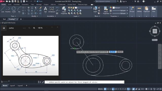The height and width of the screenshot is (91, 162).
Task: Select the Circle tool in Draw panel
Action: pyautogui.click(x=14, y=10)
